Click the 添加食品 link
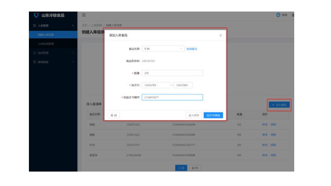This screenshot has width=331, height=186. coord(192,49)
